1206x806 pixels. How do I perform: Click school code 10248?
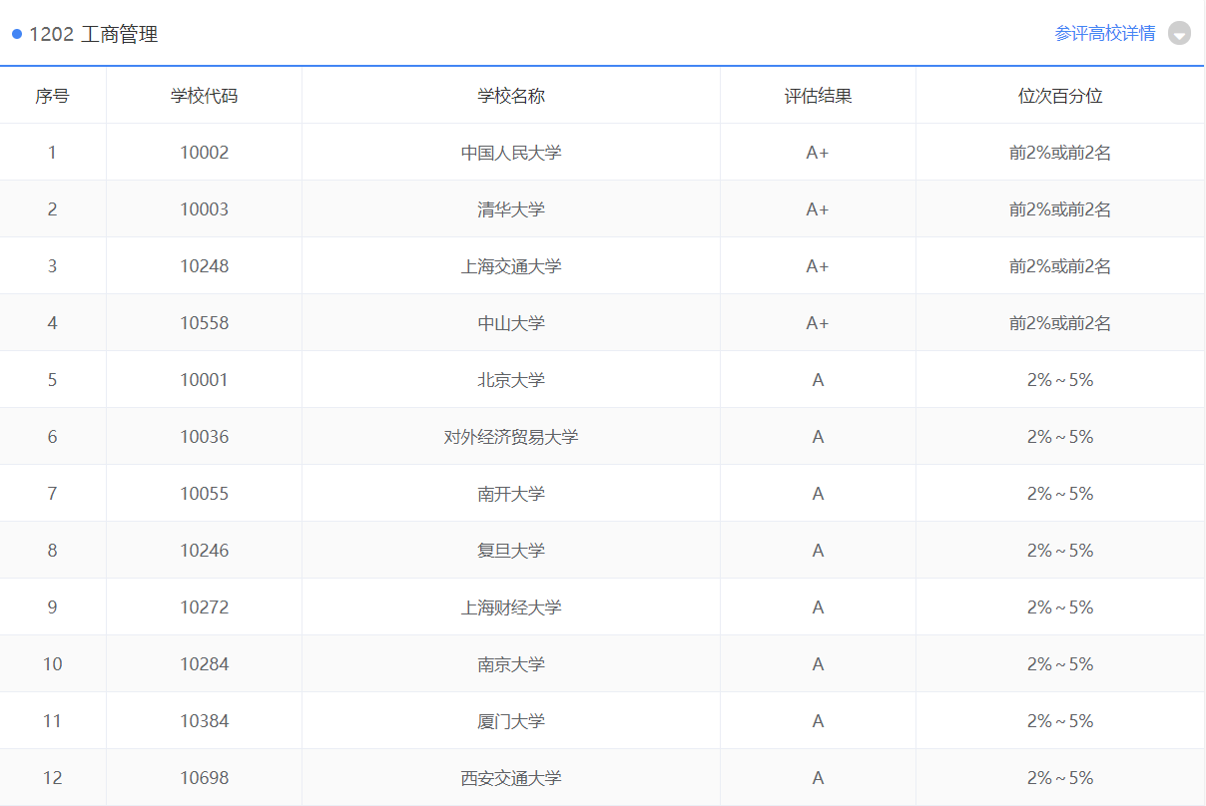204,266
